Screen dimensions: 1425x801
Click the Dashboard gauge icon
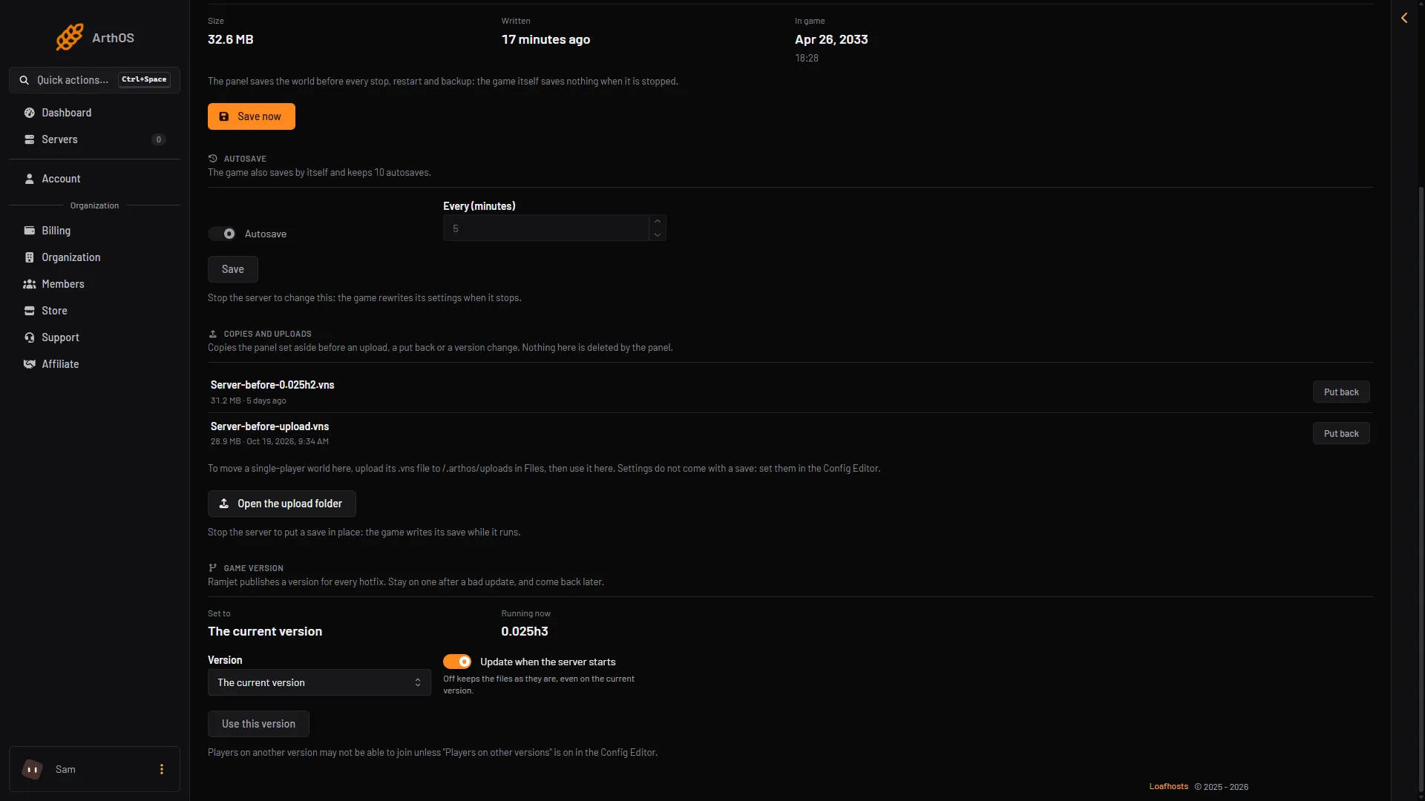pos(30,113)
